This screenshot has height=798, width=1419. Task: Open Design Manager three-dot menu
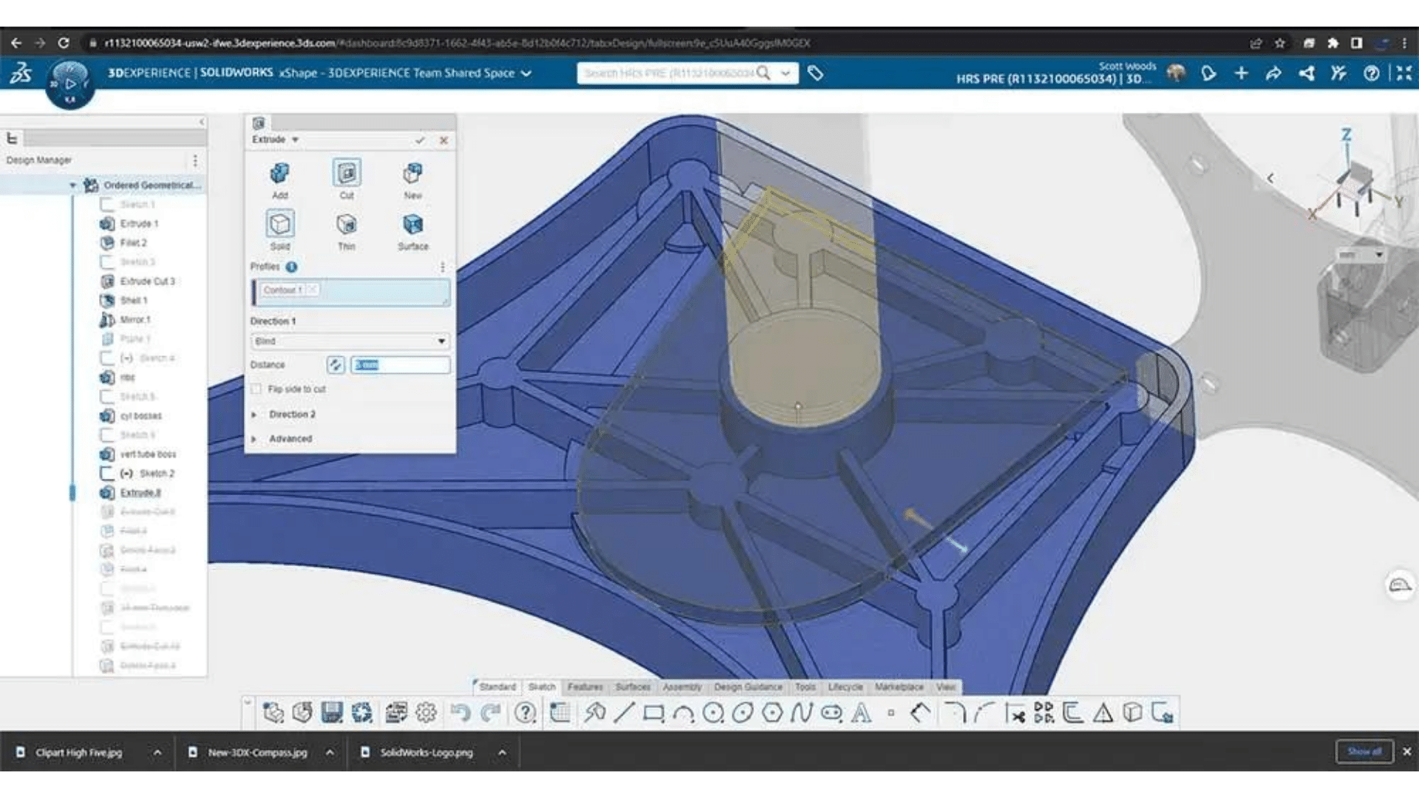click(x=195, y=160)
